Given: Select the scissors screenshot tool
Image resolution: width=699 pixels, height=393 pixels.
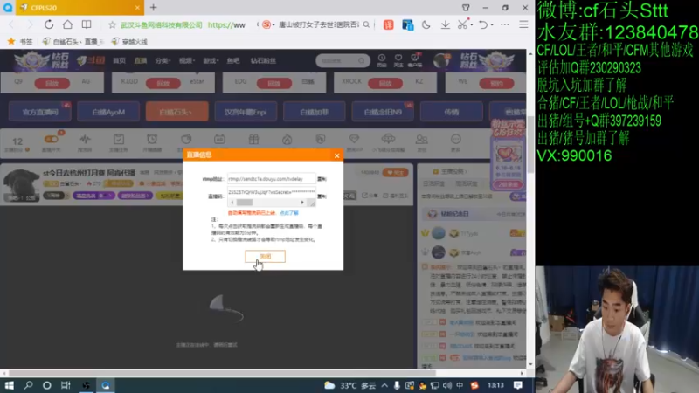Looking at the screenshot, I should (462, 25).
